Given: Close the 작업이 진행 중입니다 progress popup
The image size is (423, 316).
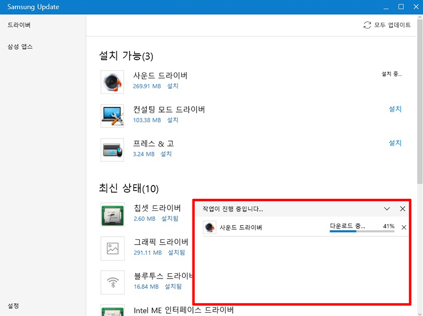Looking at the screenshot, I should pyautogui.click(x=402, y=209).
